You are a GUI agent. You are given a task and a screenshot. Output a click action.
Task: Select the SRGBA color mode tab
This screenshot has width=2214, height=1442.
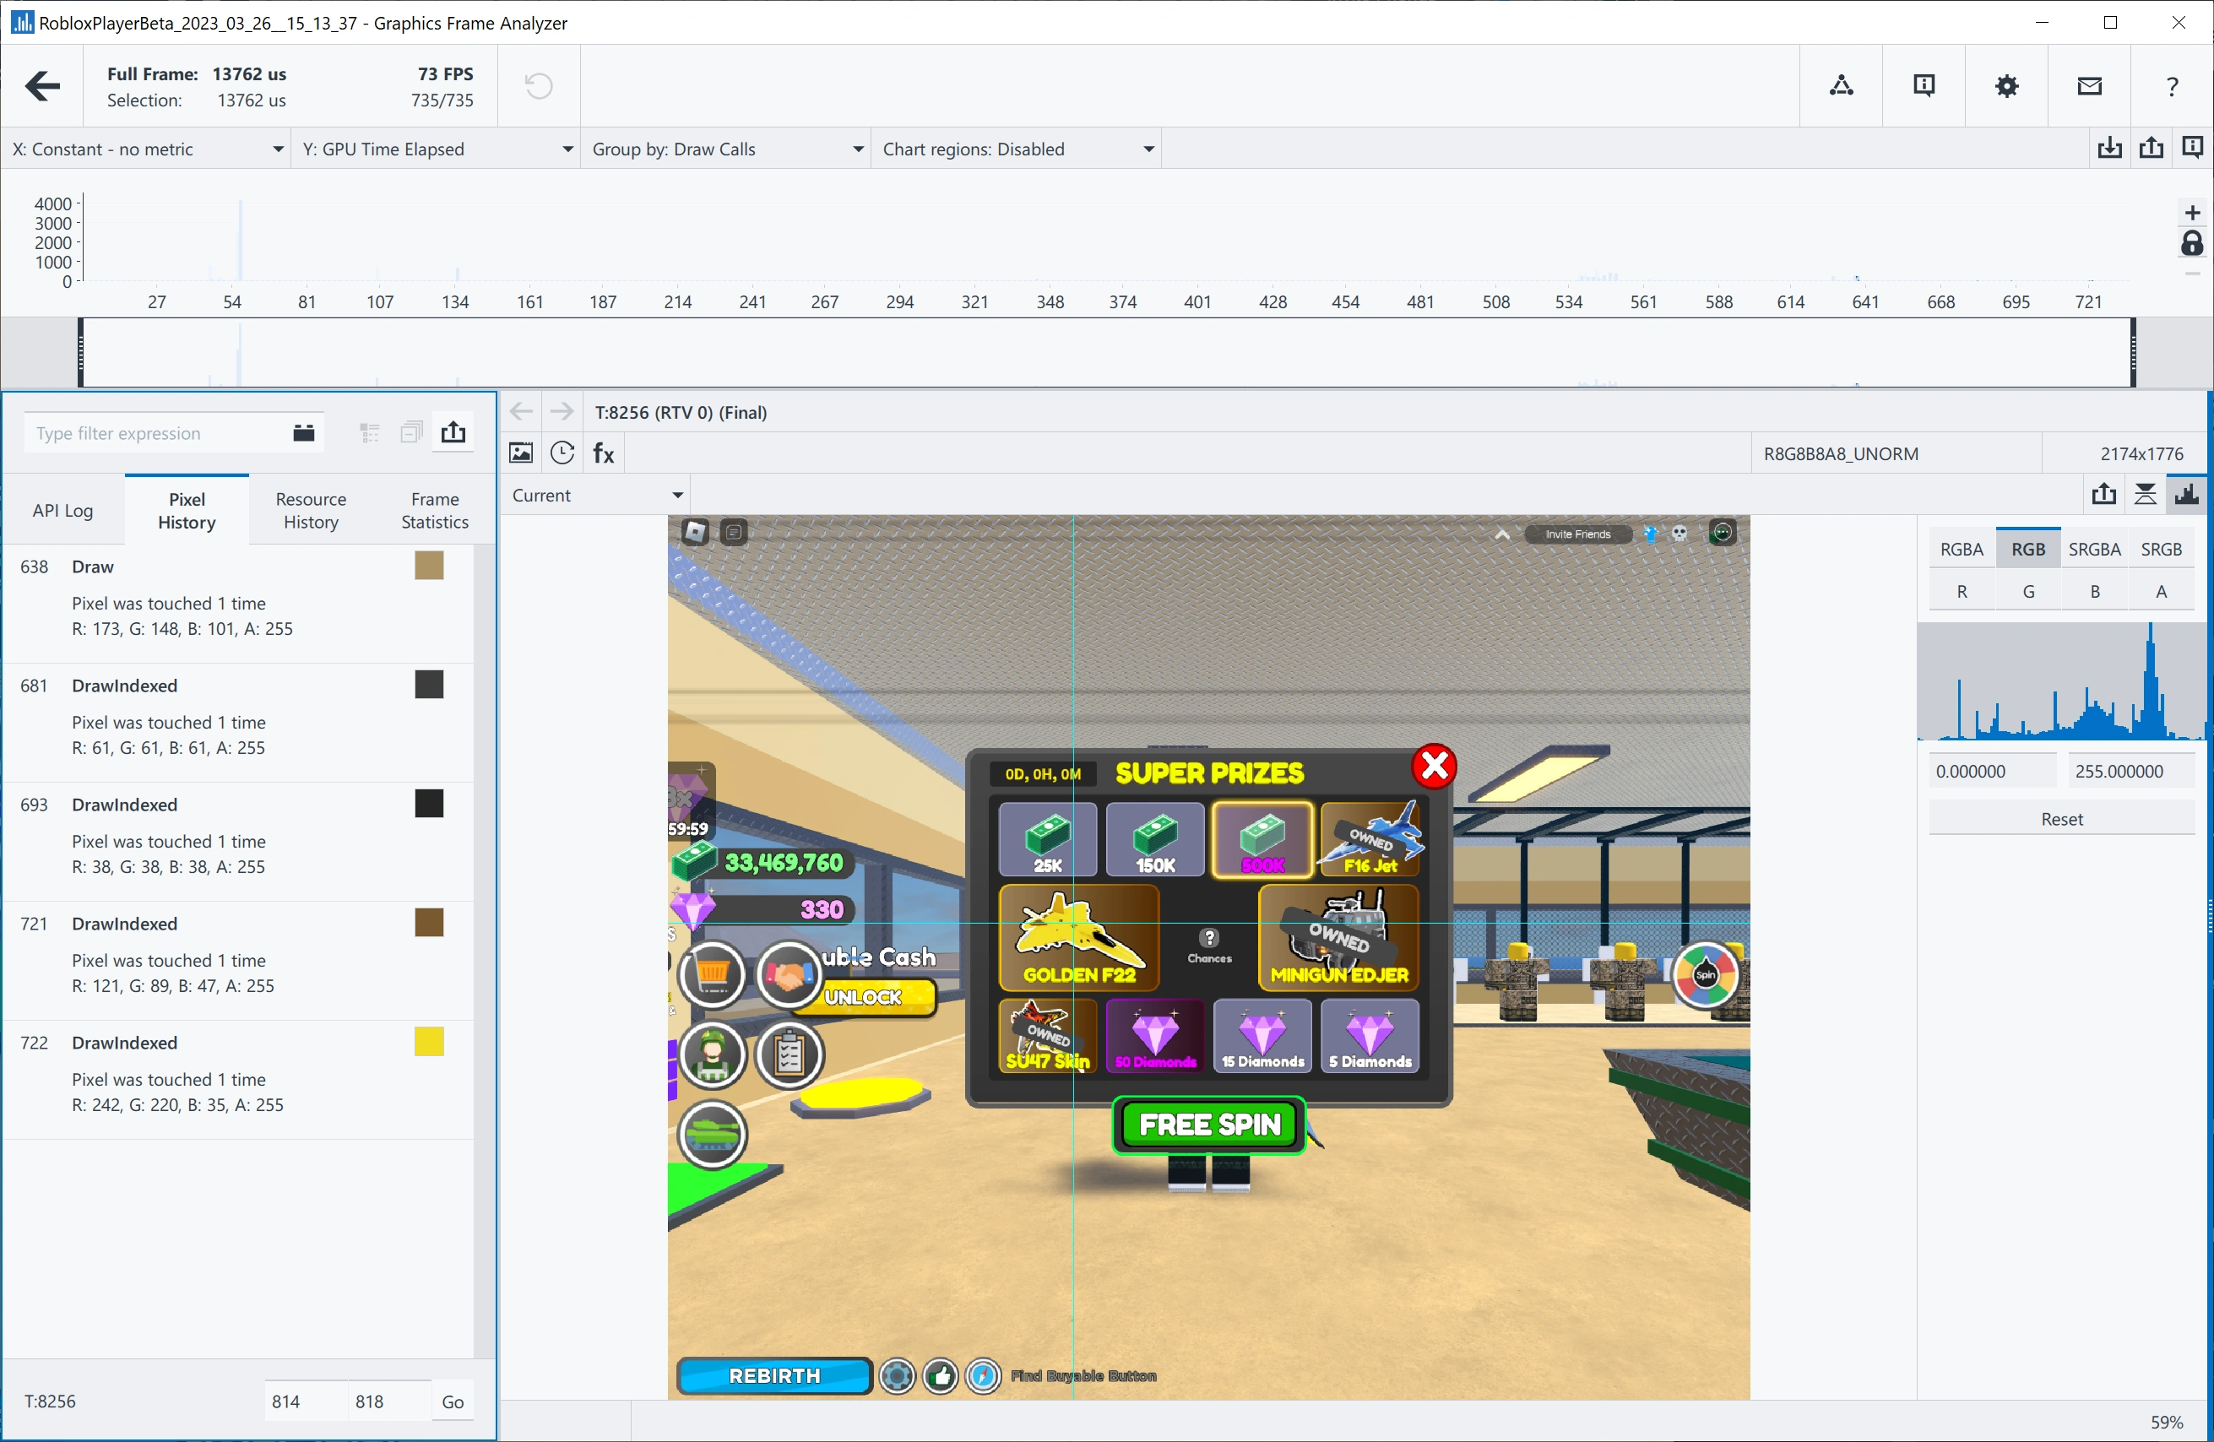tap(2094, 549)
